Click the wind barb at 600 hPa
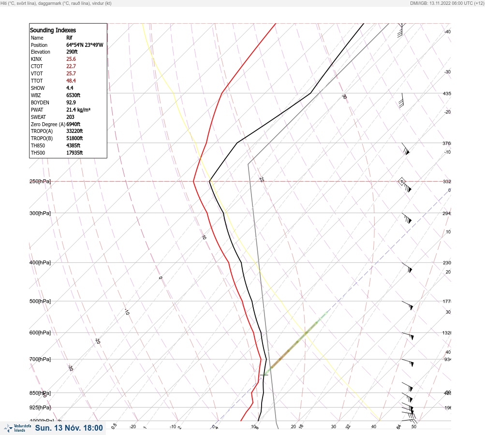 (408, 336)
